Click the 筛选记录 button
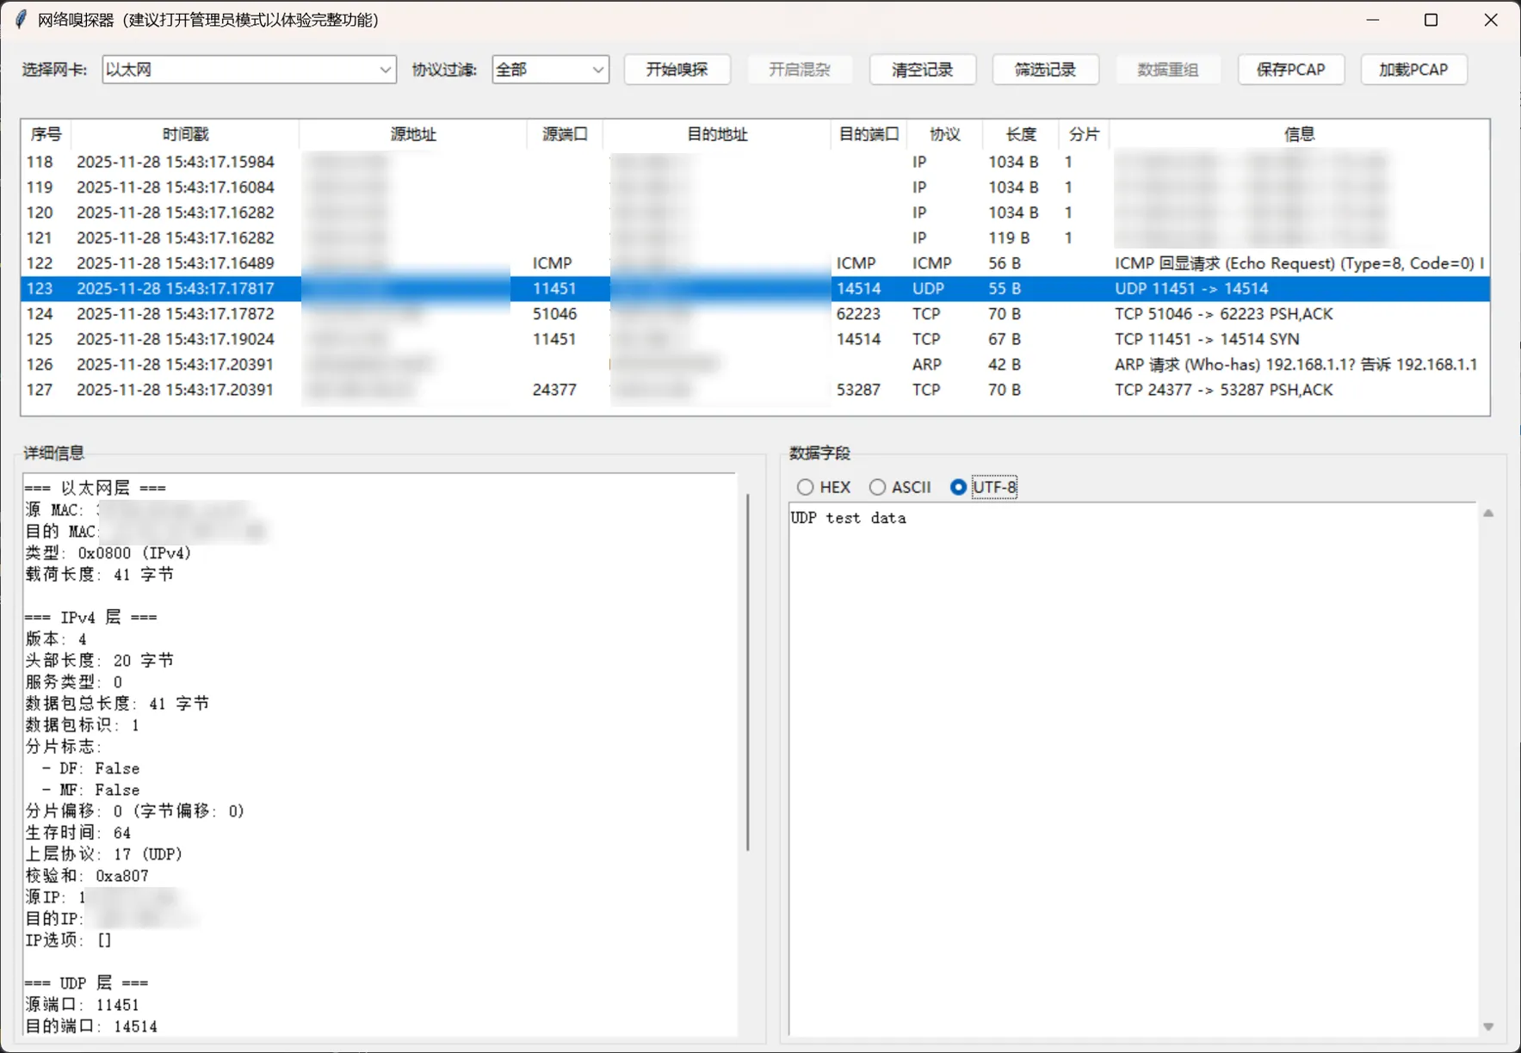Image resolution: width=1521 pixels, height=1053 pixels. [1045, 70]
